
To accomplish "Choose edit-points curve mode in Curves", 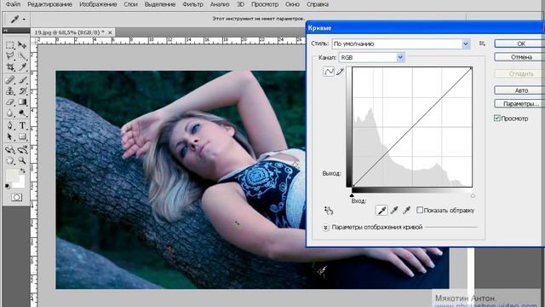I will (x=329, y=72).
